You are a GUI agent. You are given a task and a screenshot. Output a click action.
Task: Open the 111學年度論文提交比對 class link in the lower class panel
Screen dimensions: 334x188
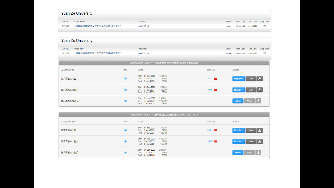point(98,53)
